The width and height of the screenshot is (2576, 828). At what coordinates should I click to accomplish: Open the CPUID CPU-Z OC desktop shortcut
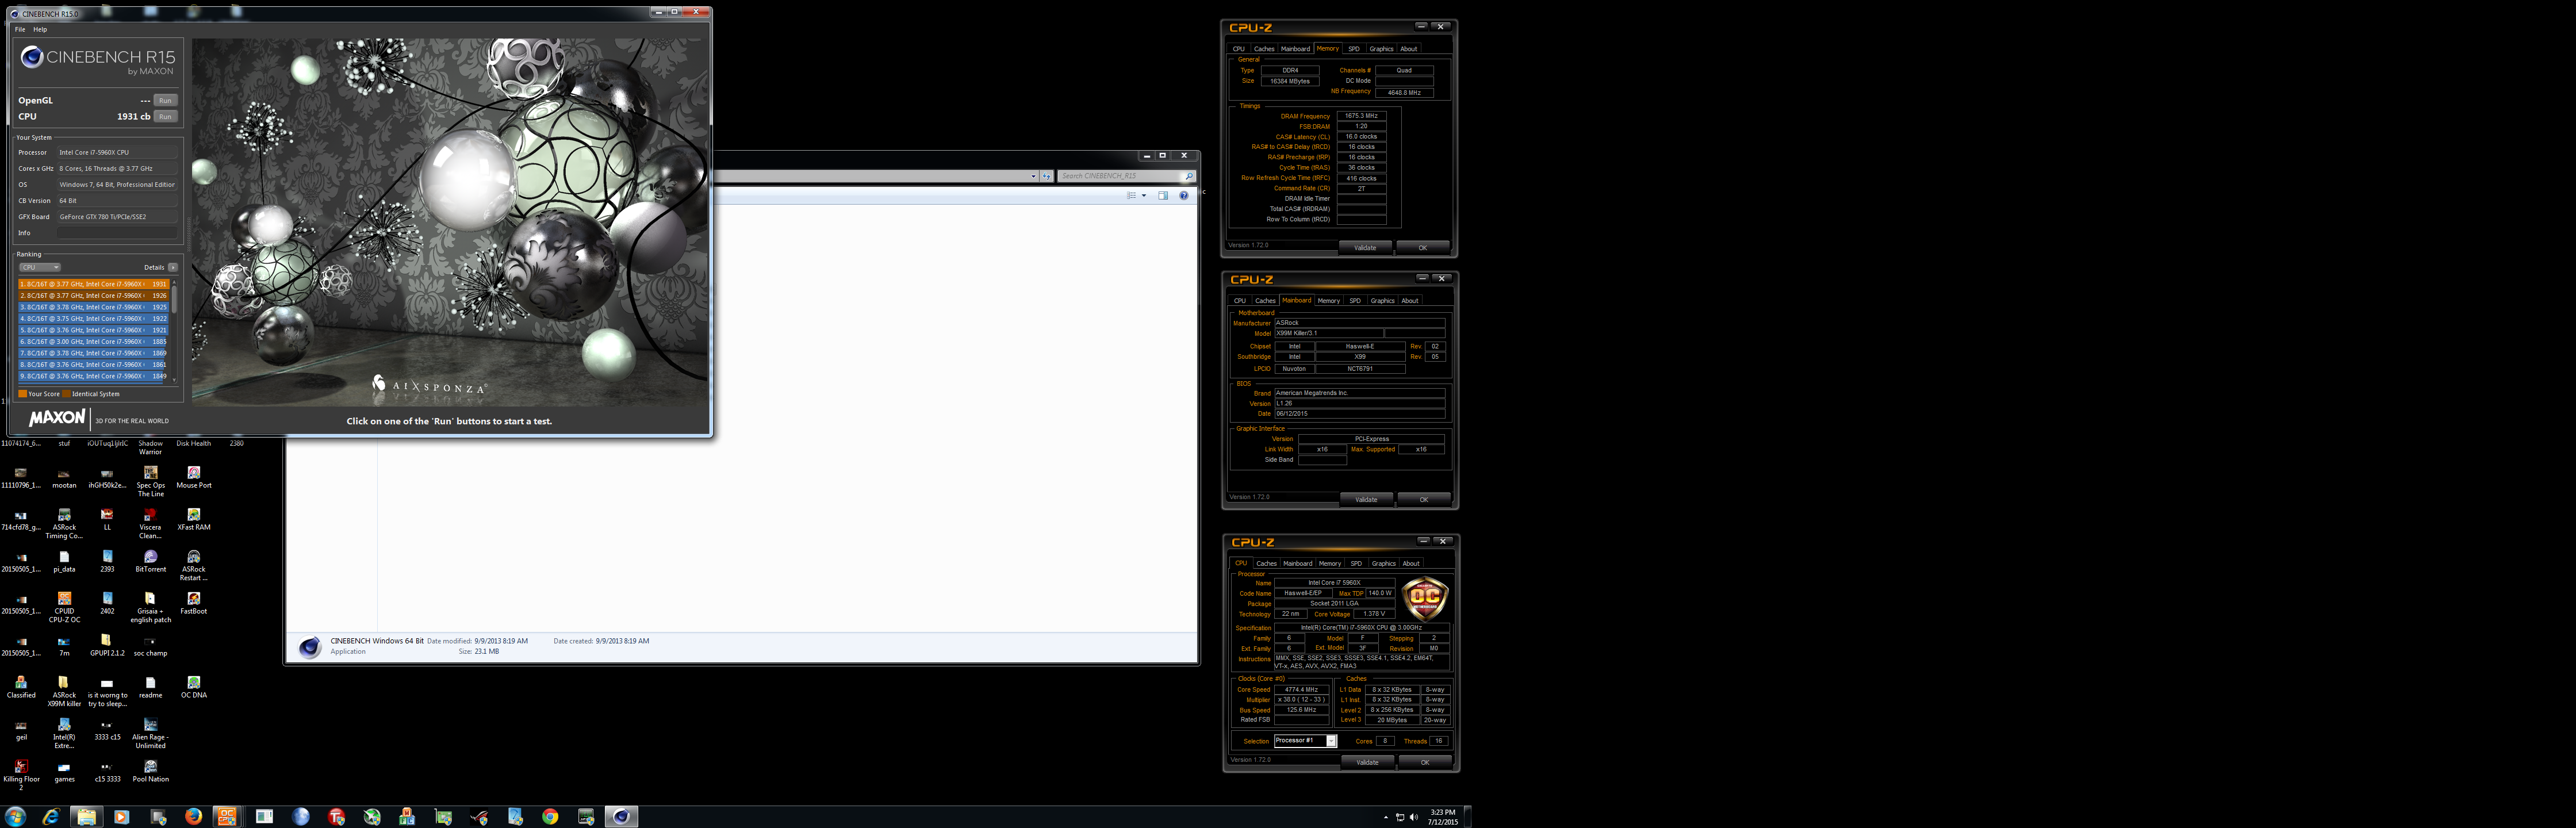64,607
